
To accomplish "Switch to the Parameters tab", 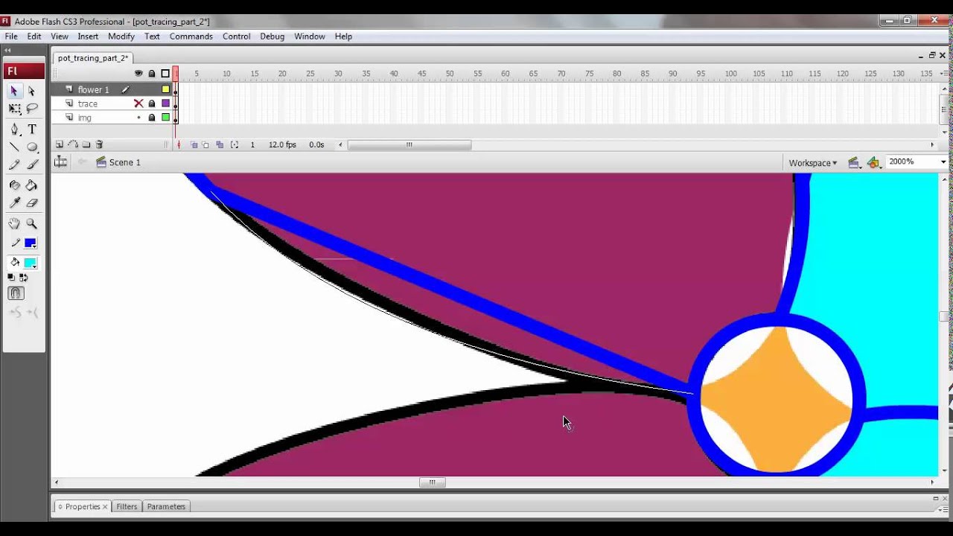I will 166,506.
